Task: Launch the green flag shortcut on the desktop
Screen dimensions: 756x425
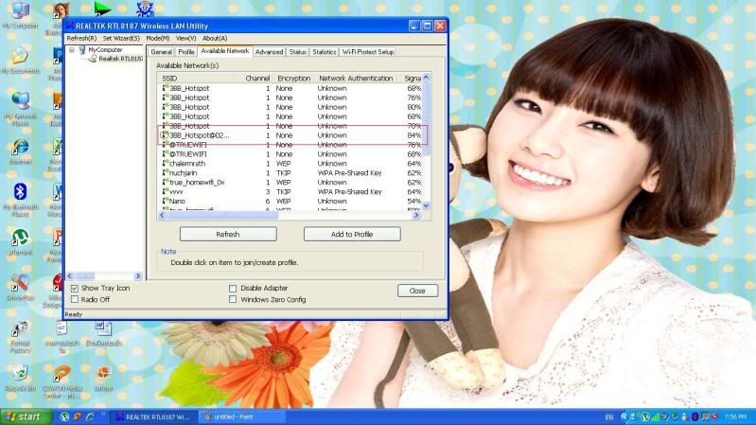Action: coord(102,9)
